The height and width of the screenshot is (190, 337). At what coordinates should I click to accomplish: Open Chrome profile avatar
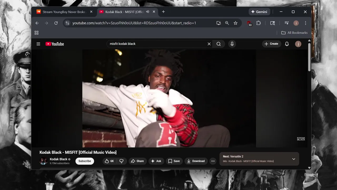[296, 23]
